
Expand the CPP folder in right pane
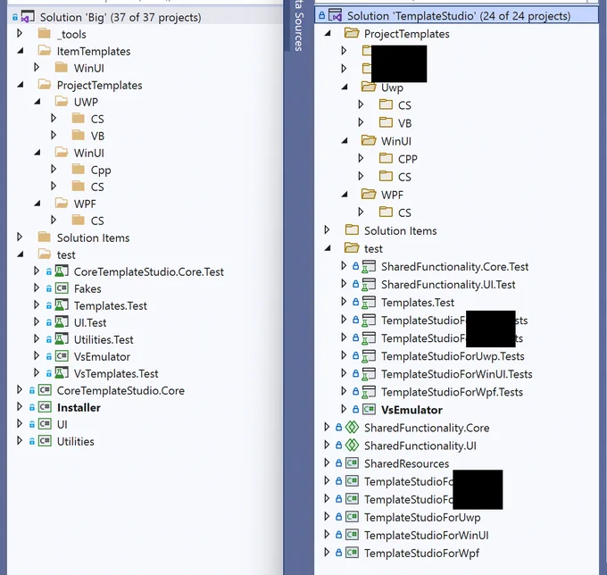pos(362,158)
